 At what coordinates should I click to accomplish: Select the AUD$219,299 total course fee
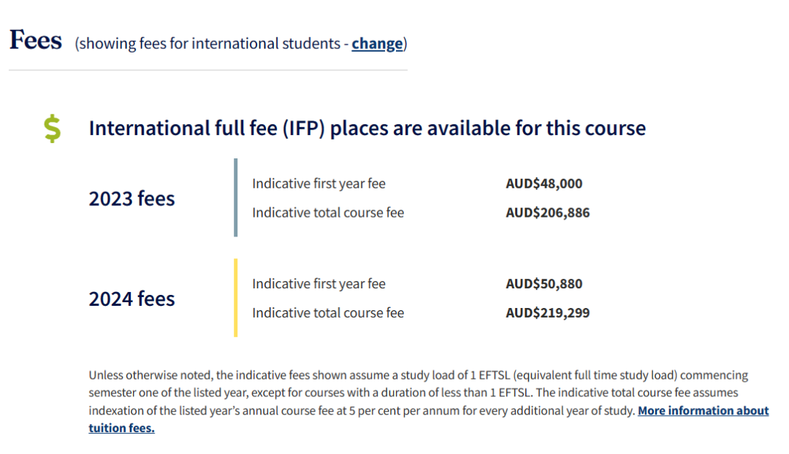pos(547,312)
